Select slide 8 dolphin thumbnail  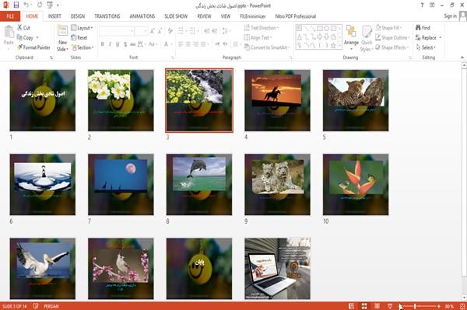(199, 184)
